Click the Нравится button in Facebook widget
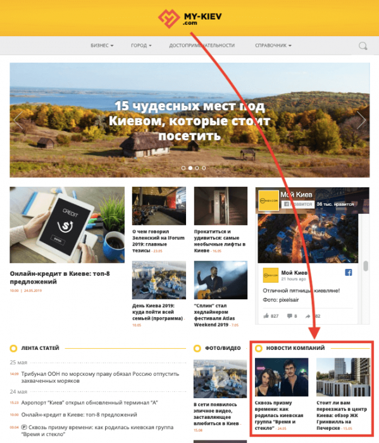 coord(298,204)
